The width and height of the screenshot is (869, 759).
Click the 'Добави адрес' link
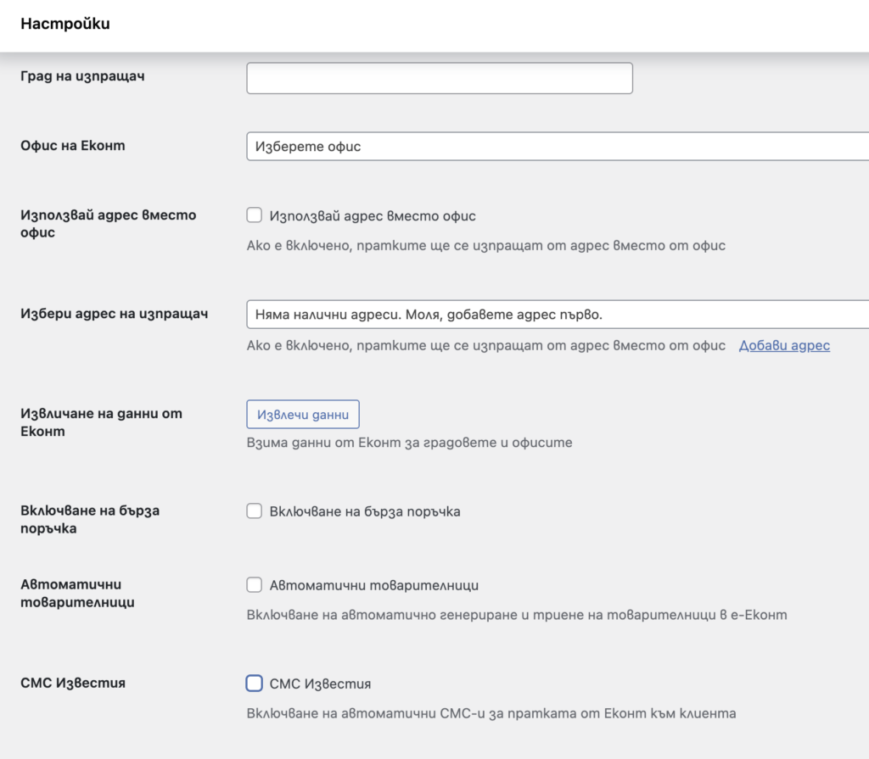tap(784, 345)
